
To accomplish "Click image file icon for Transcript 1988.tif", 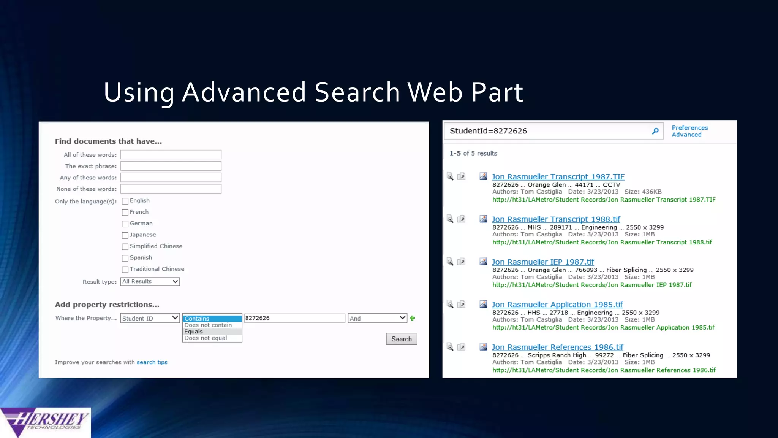I will pos(483,219).
